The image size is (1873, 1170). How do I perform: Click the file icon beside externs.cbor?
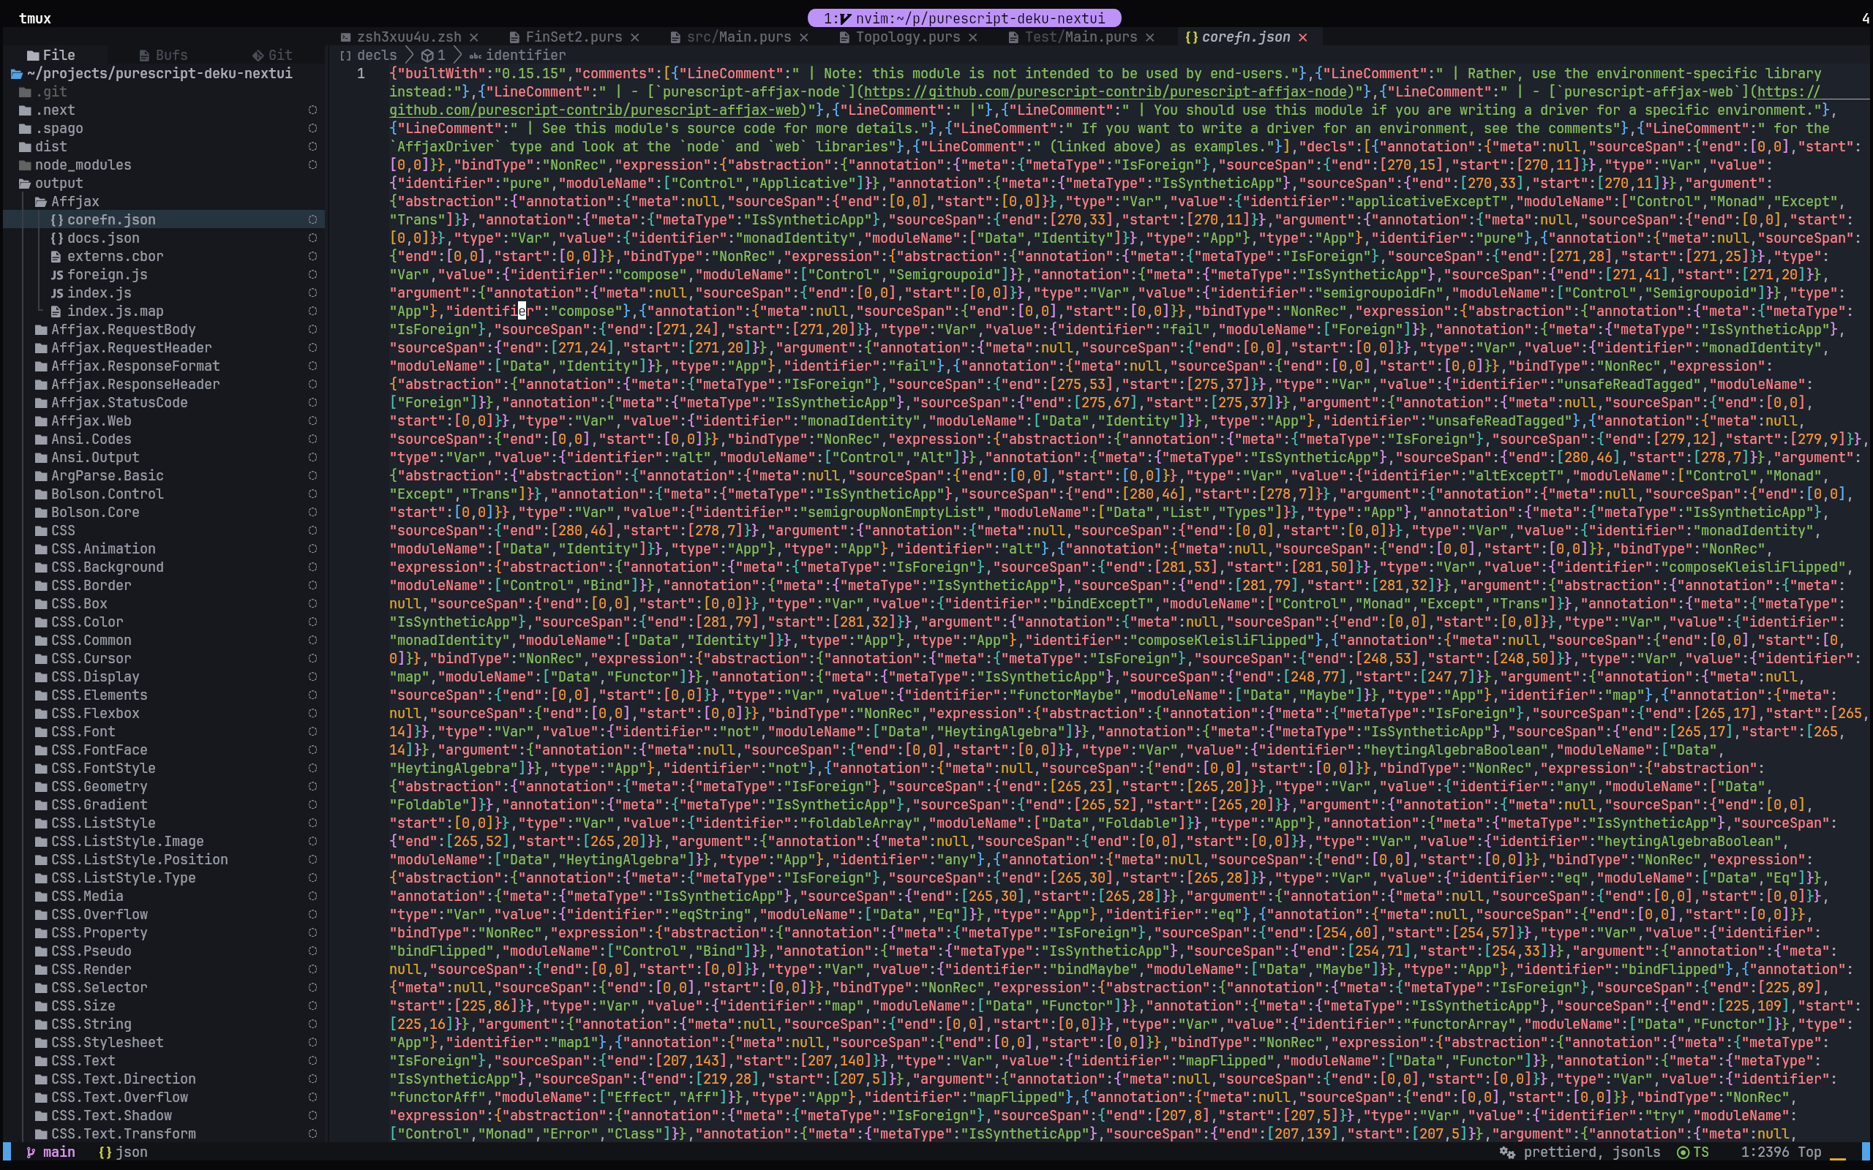coord(56,256)
